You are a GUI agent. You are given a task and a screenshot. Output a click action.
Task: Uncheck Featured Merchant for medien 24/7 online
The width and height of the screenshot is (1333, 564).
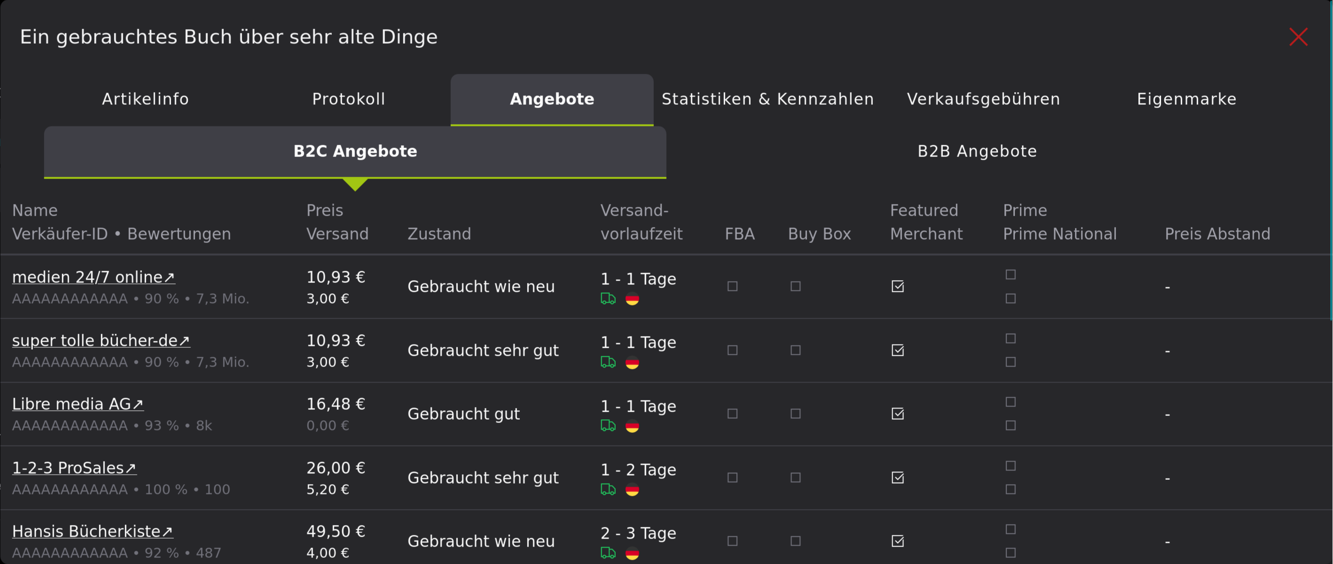click(x=898, y=286)
